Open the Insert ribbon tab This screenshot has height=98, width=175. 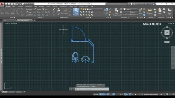coord(14,7)
